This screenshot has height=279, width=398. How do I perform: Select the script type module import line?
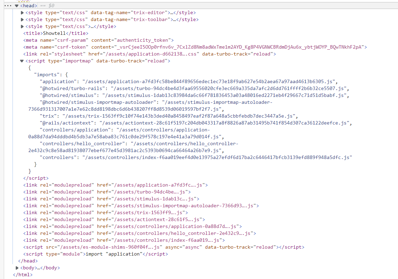click(x=95, y=254)
